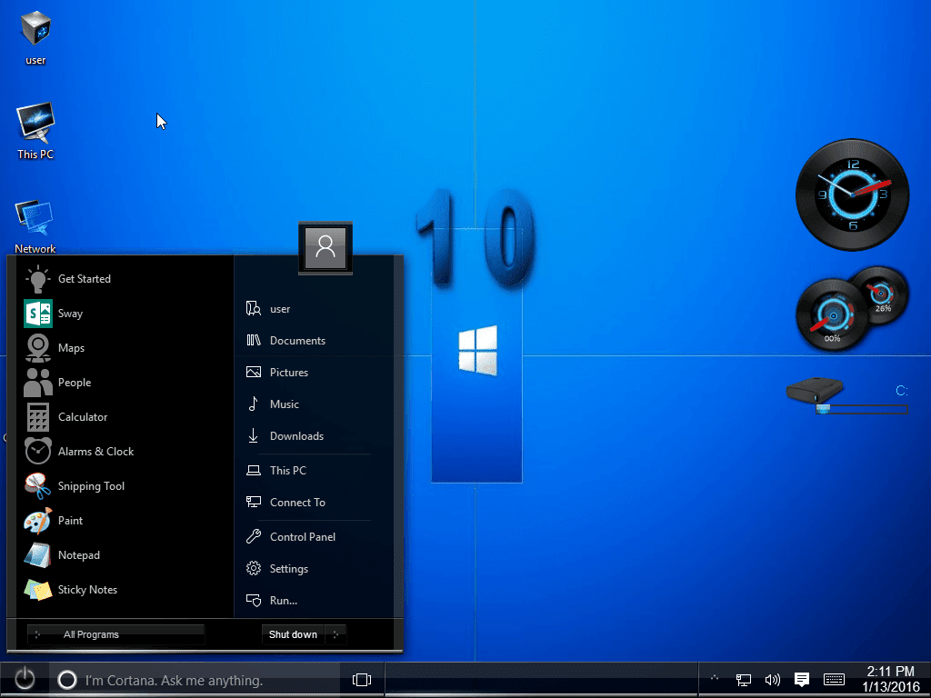Image resolution: width=931 pixels, height=698 pixels.
Task: Open Settings from the Start menu
Action: pyautogui.click(x=288, y=568)
